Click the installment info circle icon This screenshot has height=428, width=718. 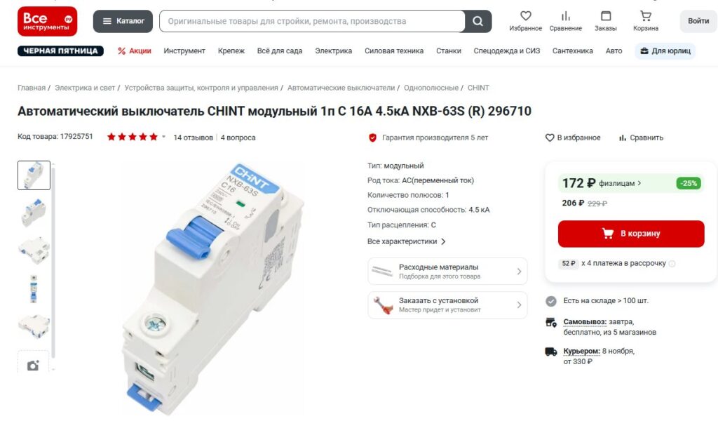click(672, 264)
